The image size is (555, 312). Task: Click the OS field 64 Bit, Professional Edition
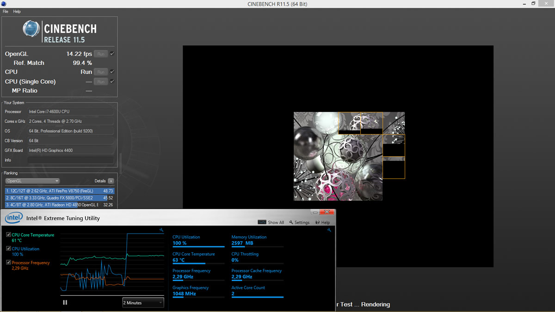tap(70, 131)
